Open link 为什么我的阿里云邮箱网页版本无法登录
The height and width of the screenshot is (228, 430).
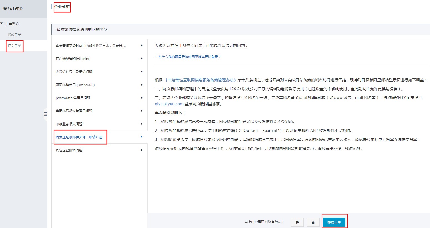pyautogui.click(x=189, y=57)
